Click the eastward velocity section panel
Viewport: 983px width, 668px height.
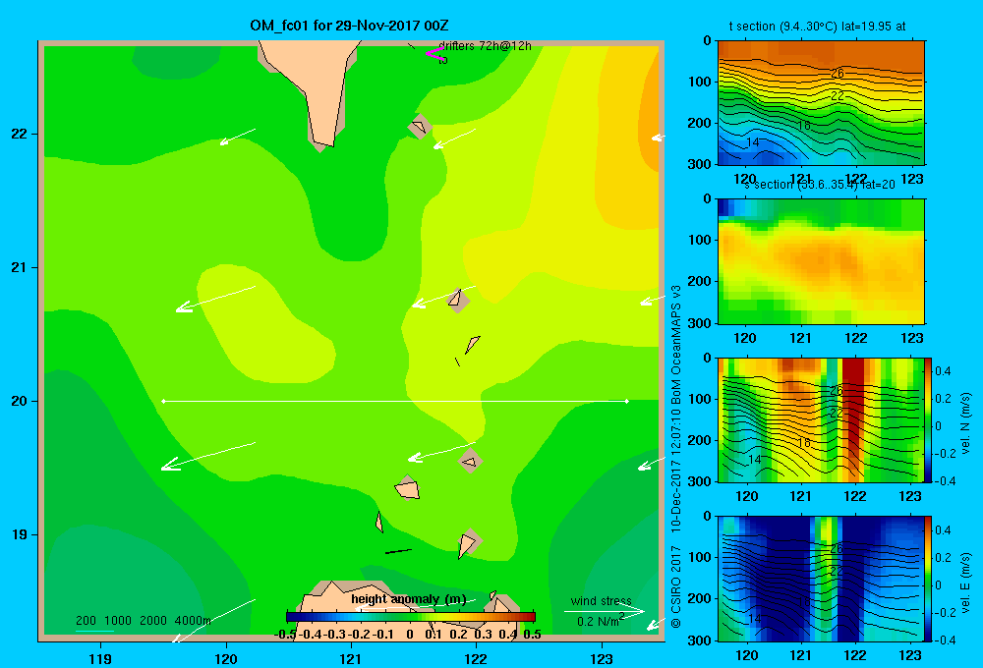[x=821, y=579]
